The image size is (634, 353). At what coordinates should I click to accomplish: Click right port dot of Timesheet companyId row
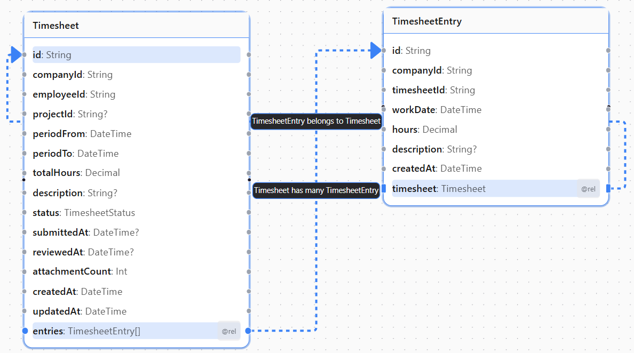coord(249,74)
